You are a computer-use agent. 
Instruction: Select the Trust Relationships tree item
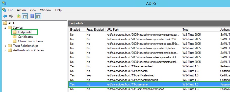[26, 46]
